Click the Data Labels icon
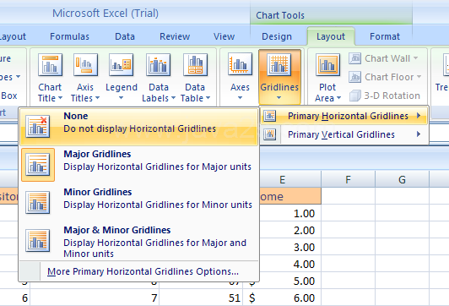Viewport: 449px width, 306px height. pyautogui.click(x=159, y=64)
